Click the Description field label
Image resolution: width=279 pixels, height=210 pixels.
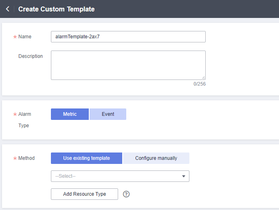click(31, 56)
